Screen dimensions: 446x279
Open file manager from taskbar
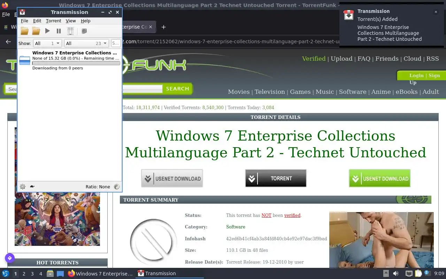pyautogui.click(x=50, y=274)
